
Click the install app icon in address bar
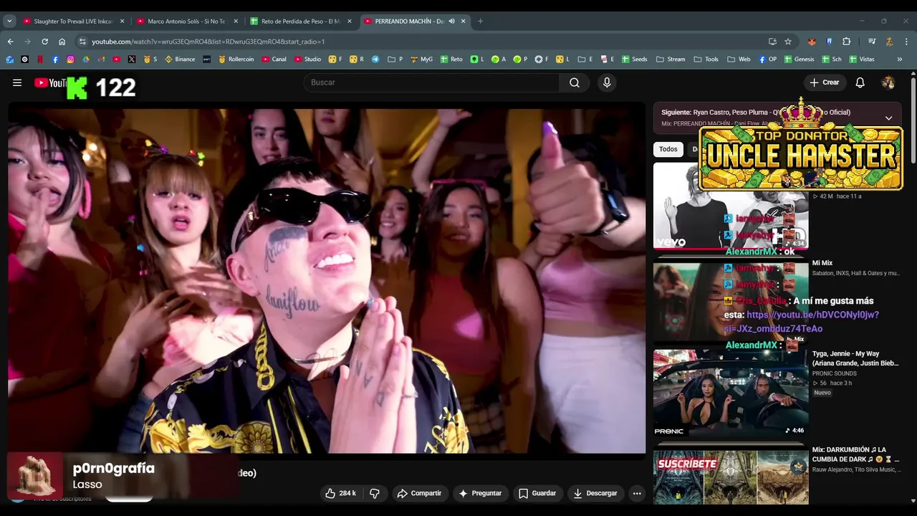click(772, 42)
